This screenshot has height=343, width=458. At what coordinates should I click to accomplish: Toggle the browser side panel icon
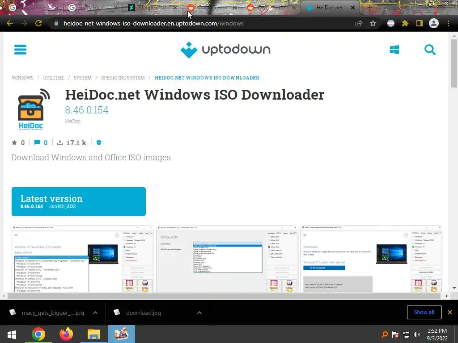point(420,23)
